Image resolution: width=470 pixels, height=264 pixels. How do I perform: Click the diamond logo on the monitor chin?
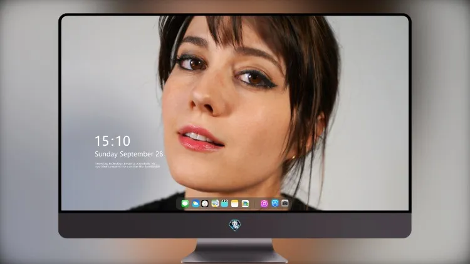coord(235,225)
